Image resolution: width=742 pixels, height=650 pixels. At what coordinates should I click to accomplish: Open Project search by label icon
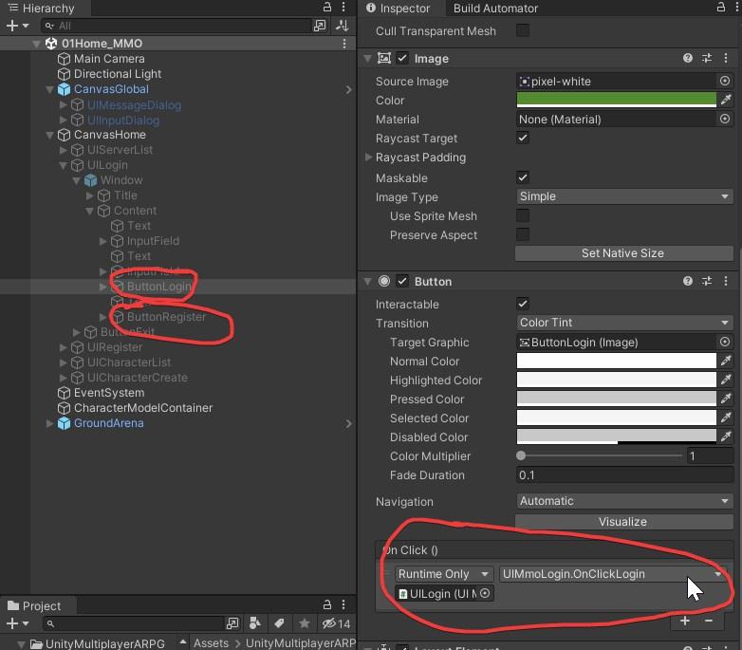[279, 623]
